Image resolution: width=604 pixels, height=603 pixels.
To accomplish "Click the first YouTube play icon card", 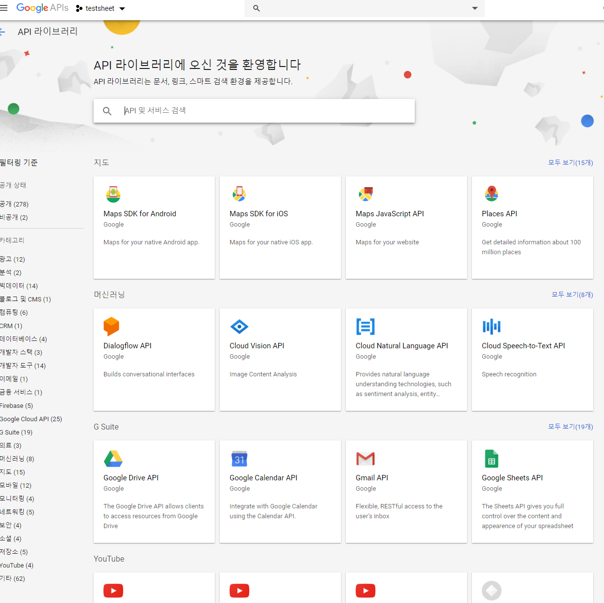I will (113, 590).
